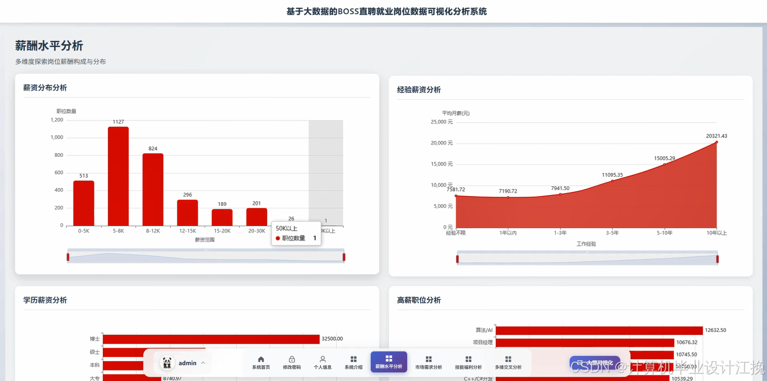Click the 12-15K bar labeled 296
Image resolution: width=767 pixels, height=381 pixels.
(188, 213)
